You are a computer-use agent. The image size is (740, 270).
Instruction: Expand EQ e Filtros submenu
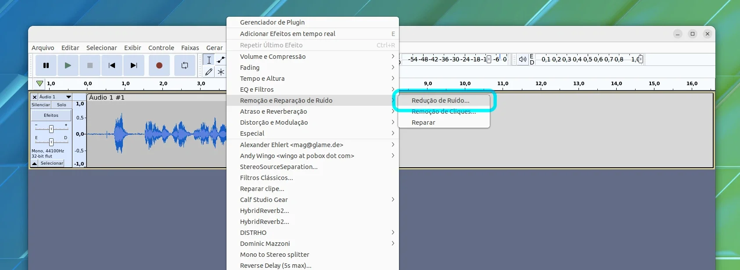313,90
